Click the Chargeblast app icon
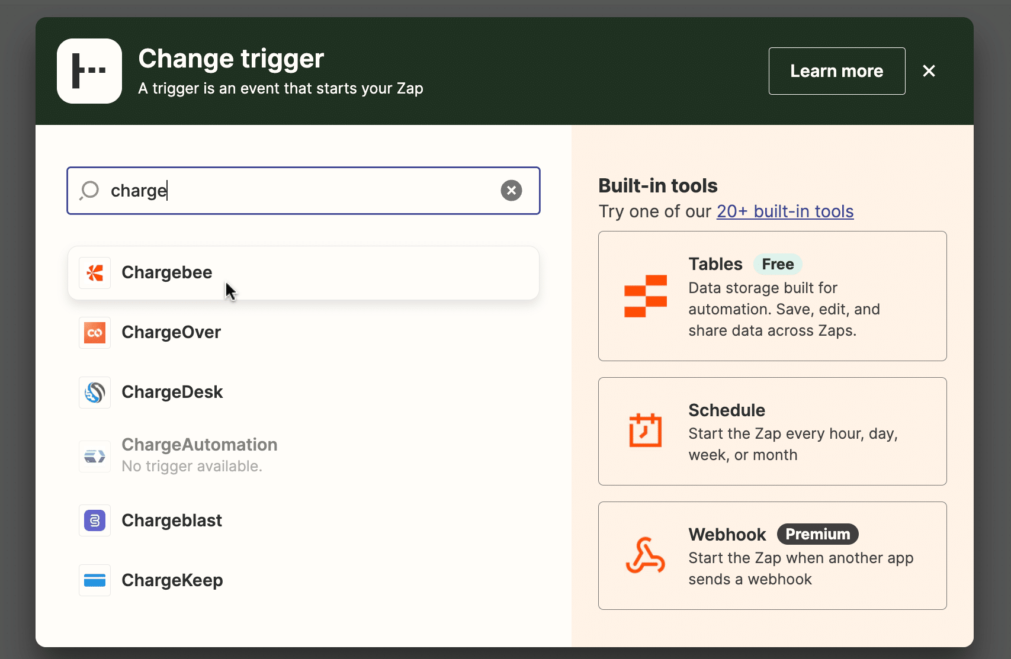The width and height of the screenshot is (1011, 659). tap(95, 521)
